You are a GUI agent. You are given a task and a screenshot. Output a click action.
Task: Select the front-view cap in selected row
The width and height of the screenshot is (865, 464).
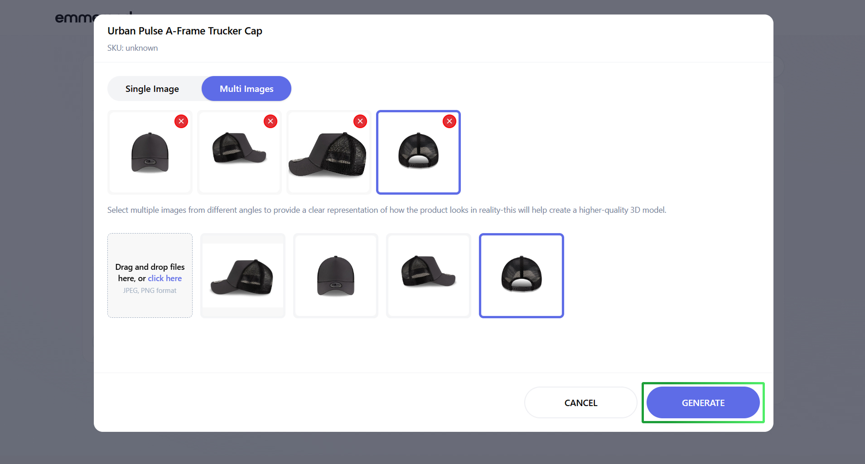[x=150, y=153]
